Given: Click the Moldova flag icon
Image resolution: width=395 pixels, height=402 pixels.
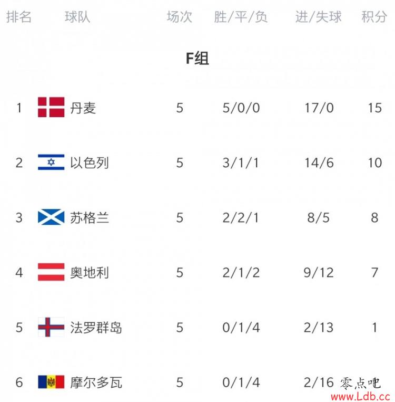Looking at the screenshot, I should point(51,382).
